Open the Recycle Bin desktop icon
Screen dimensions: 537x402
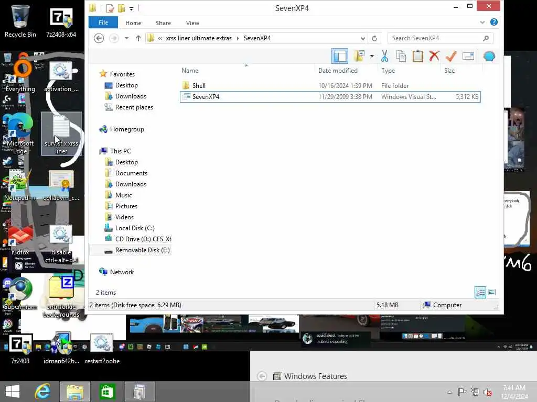20,21
